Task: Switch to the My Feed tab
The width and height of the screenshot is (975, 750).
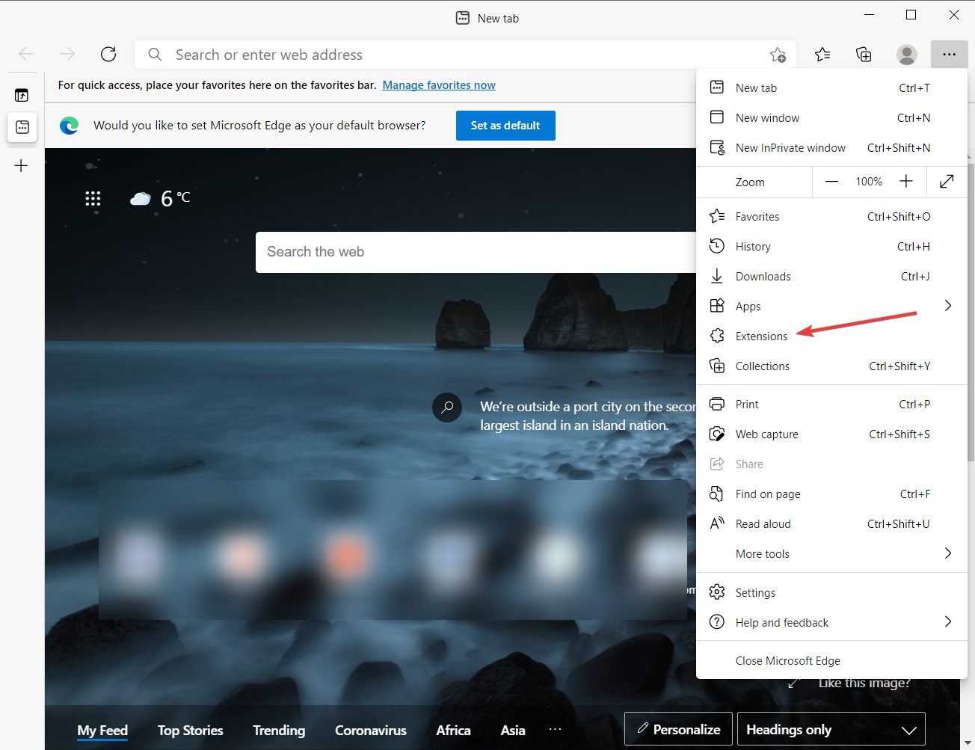Action: [102, 731]
